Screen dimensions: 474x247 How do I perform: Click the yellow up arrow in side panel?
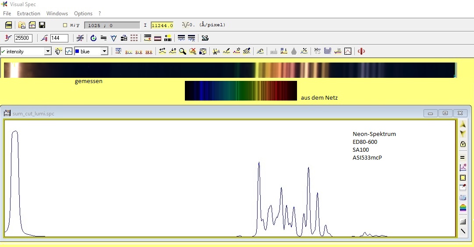coord(463,124)
